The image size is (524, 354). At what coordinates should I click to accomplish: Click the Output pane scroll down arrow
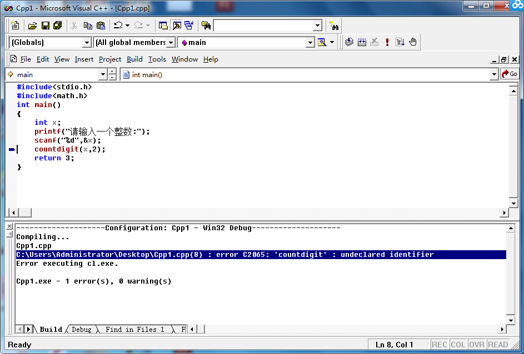[510, 321]
